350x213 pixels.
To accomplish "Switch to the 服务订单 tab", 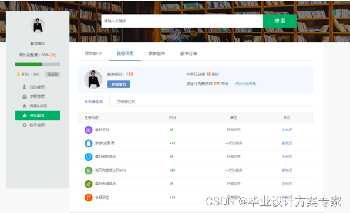I will click(189, 53).
